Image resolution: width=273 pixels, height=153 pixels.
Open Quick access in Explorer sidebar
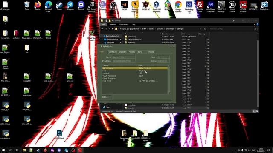pos(112,36)
